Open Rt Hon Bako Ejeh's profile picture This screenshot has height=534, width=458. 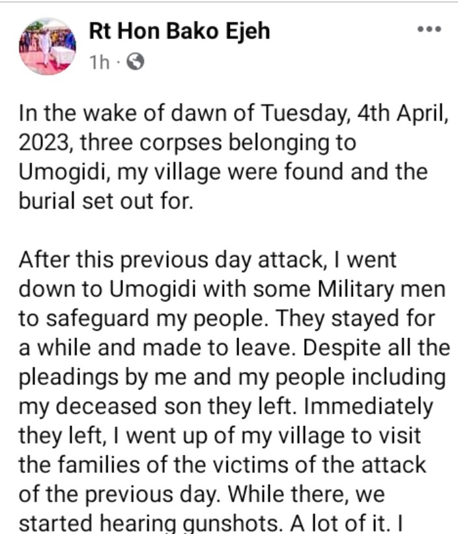[x=48, y=47]
